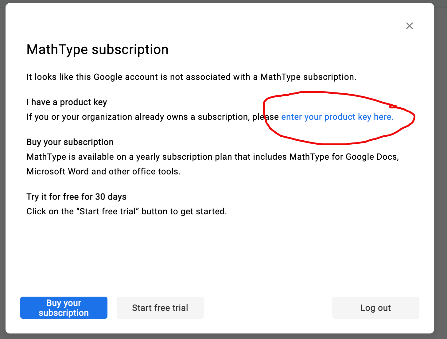The height and width of the screenshot is (339, 447).
Task: Log out of the Google account
Action: (x=375, y=308)
